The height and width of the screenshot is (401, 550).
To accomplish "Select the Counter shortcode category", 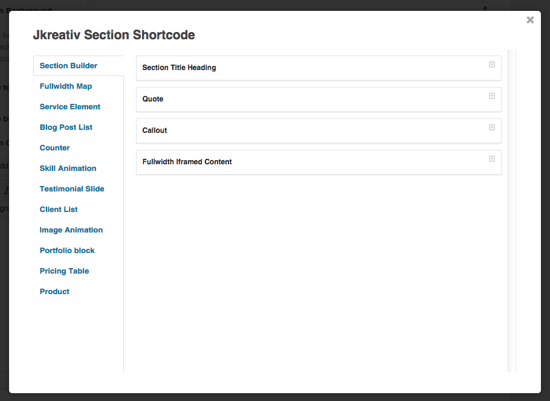I will [54, 147].
